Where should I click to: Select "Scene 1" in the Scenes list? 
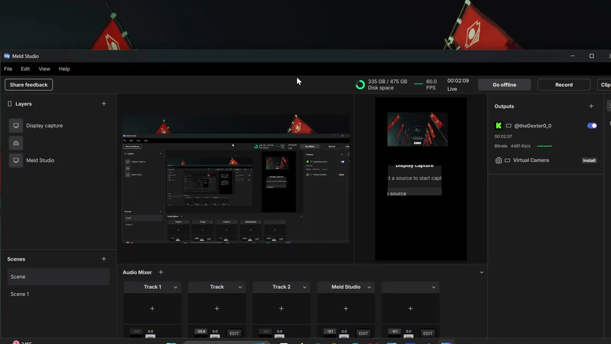(x=58, y=294)
